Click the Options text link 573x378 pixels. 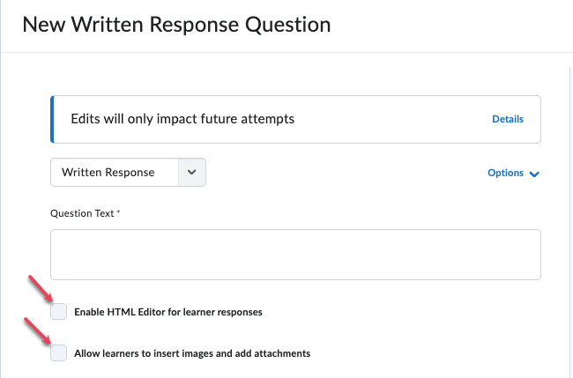(506, 173)
